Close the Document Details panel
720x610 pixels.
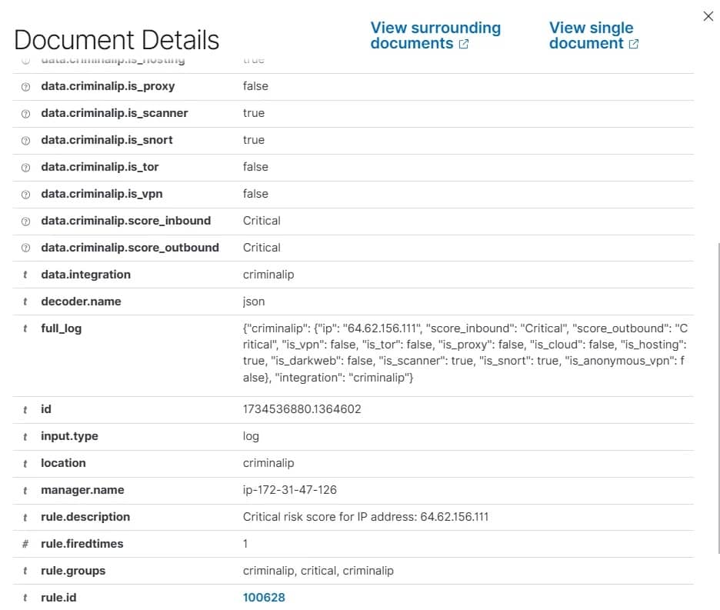tap(708, 15)
